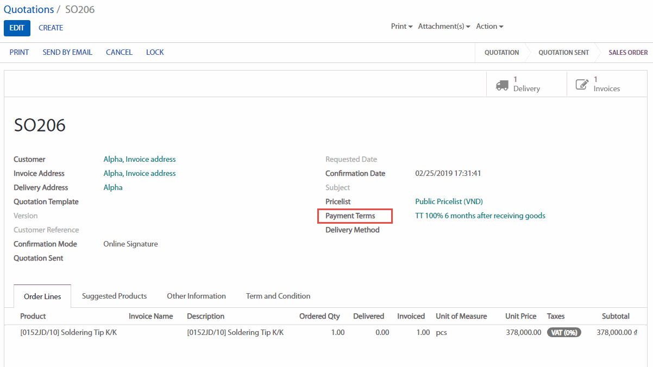
Task: Open Alpha delivery address link
Action: (113, 187)
